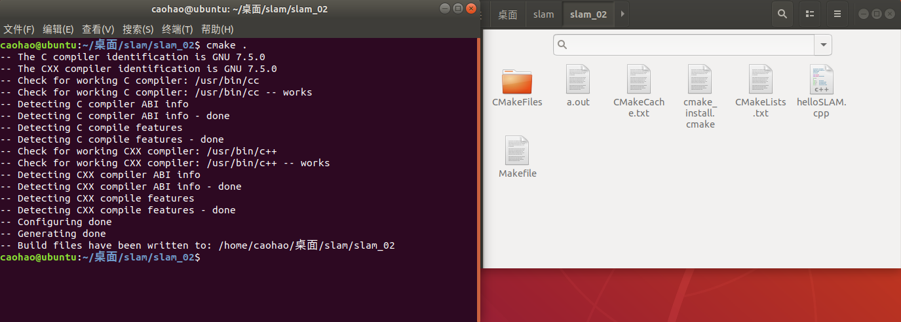Click slam_02 path bar button

(x=588, y=14)
